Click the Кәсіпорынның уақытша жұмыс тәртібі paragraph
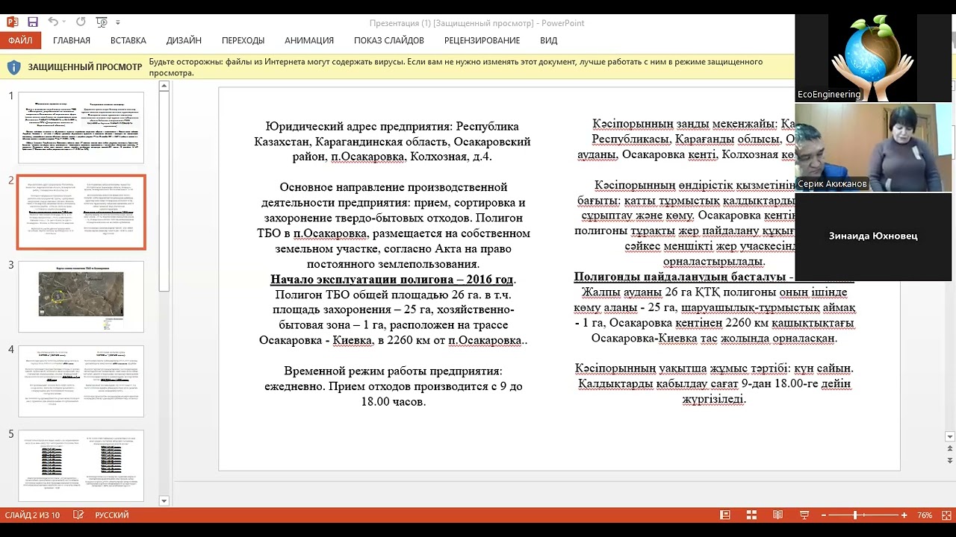This screenshot has height=537, width=956. tap(714, 383)
